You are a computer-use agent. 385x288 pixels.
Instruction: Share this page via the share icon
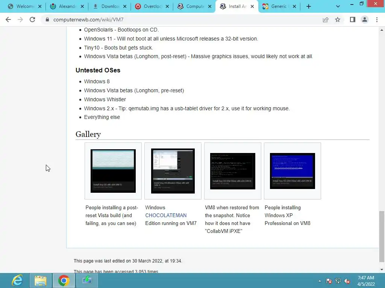point(326,19)
